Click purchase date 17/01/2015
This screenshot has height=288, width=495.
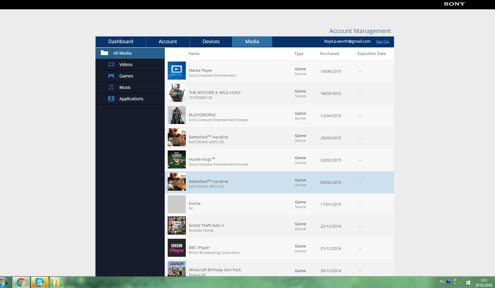click(x=331, y=204)
